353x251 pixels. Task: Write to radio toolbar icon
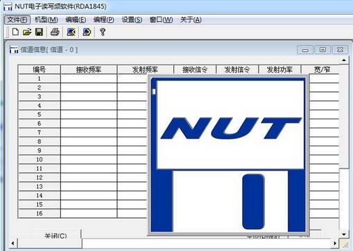click(87, 32)
